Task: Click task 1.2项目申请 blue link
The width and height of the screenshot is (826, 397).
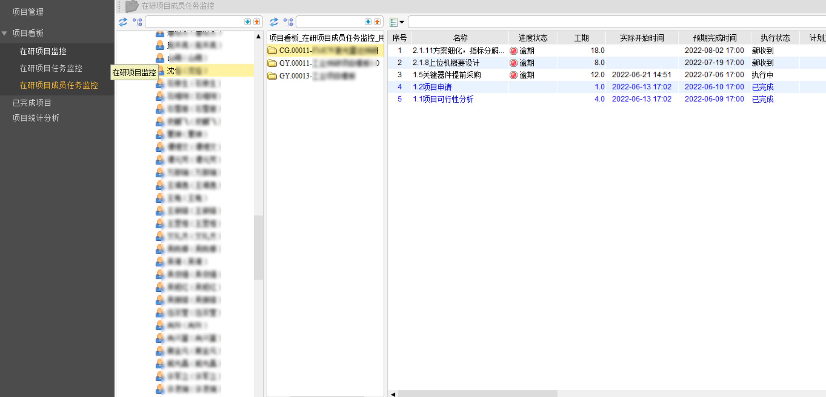Action: point(432,87)
